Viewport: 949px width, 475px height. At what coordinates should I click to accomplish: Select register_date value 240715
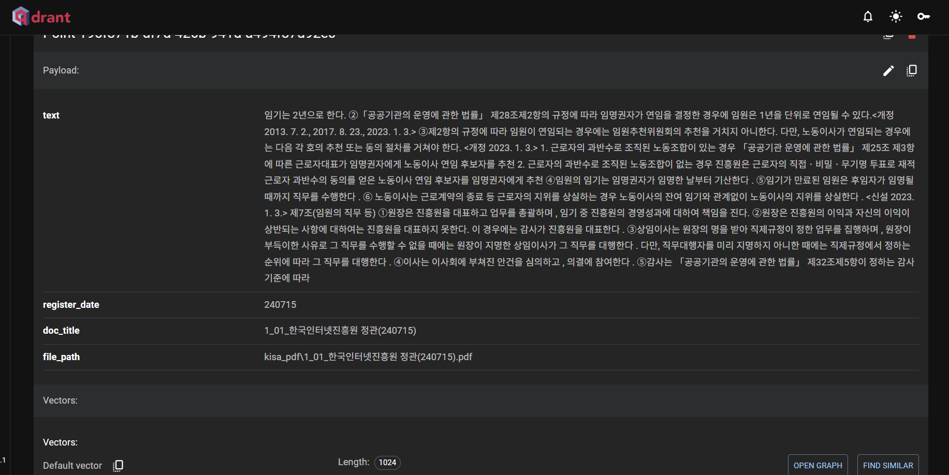[280, 305]
